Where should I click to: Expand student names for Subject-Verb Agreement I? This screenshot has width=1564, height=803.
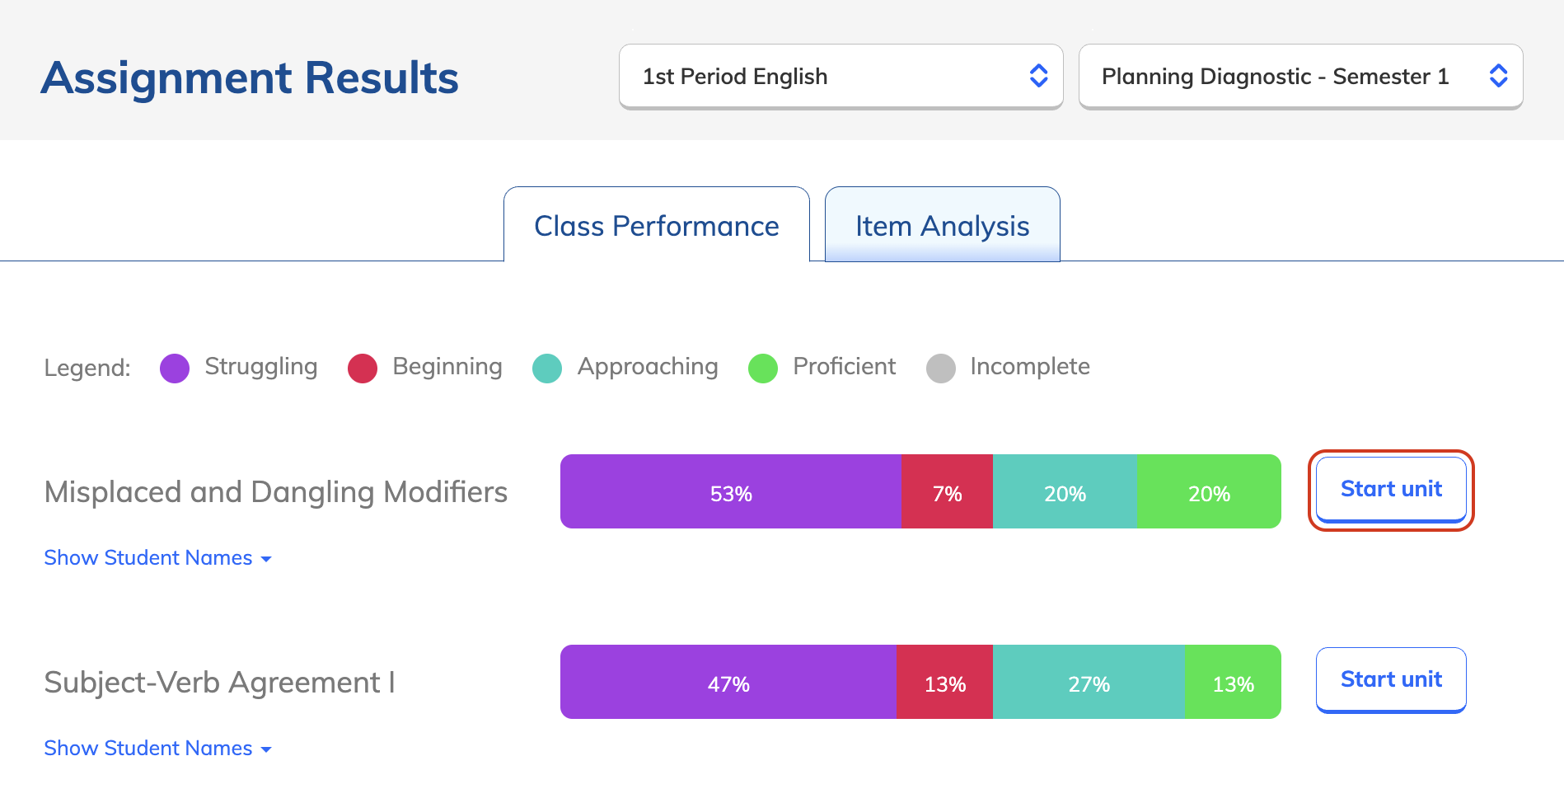click(157, 749)
